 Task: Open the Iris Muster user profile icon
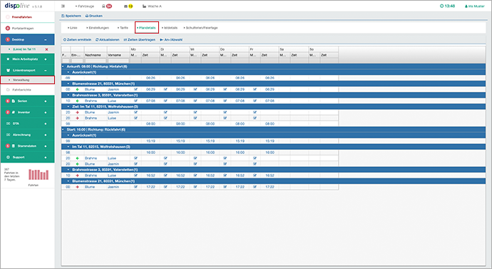pyautogui.click(x=466, y=6)
